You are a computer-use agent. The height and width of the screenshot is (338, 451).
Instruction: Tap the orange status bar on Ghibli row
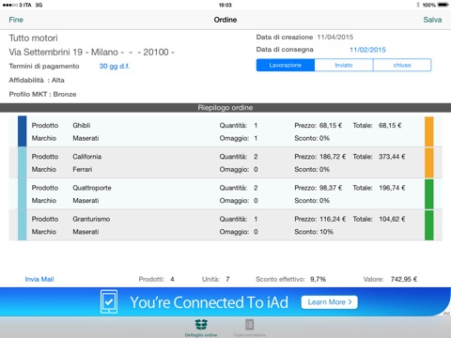pyautogui.click(x=429, y=131)
